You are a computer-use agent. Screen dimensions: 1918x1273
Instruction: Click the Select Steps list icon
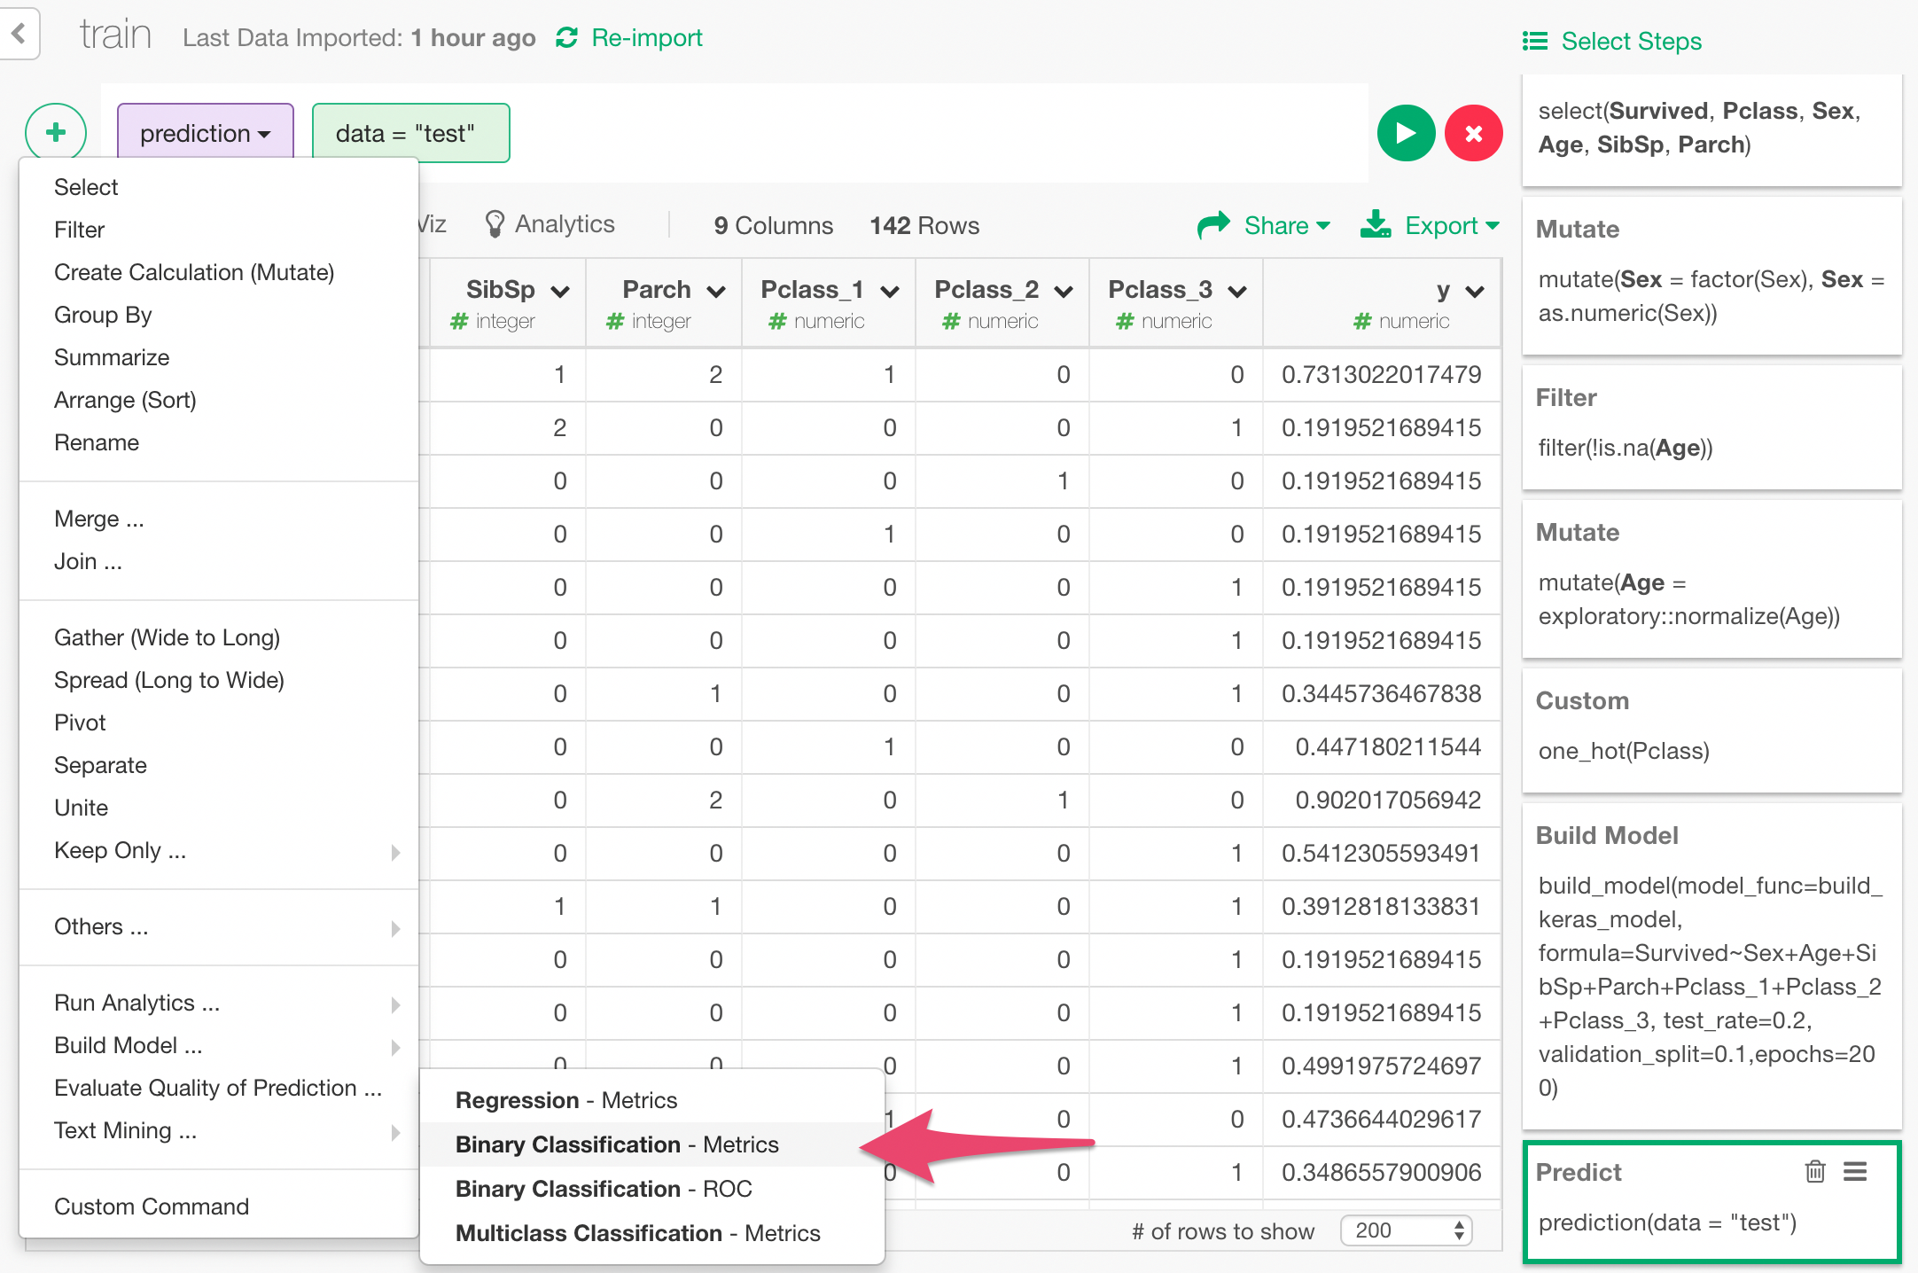click(1534, 40)
